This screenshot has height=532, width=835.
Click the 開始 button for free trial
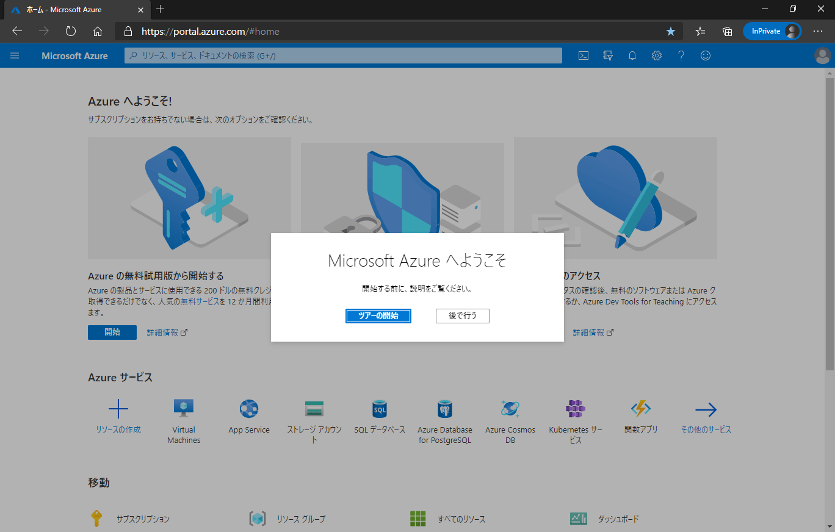pos(112,332)
